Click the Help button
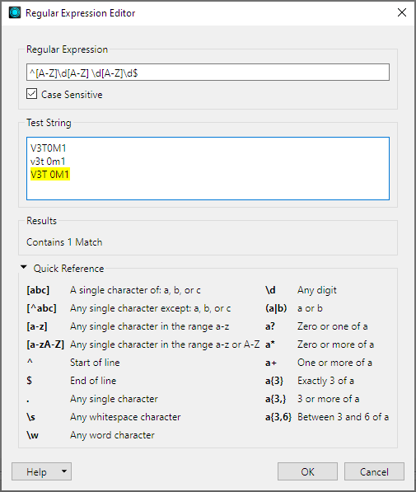416x492 pixels. click(36, 471)
